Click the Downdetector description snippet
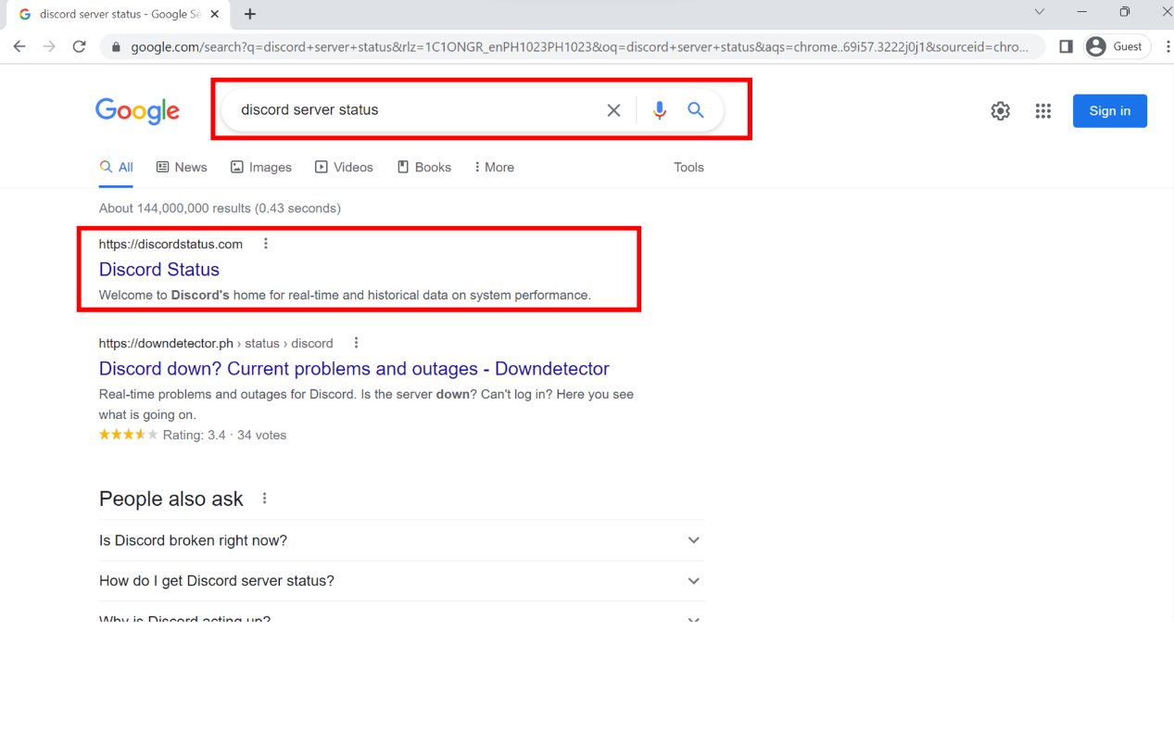Screen dimensions: 1174x747 tap(366, 404)
